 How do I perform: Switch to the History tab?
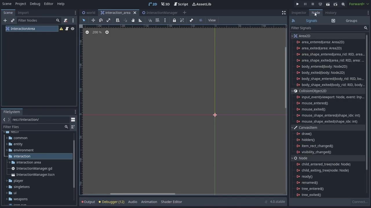click(x=331, y=13)
